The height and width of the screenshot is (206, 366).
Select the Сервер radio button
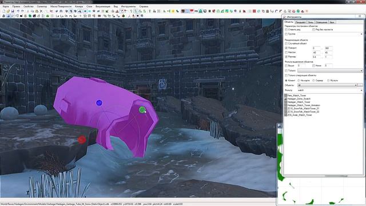click(x=313, y=81)
